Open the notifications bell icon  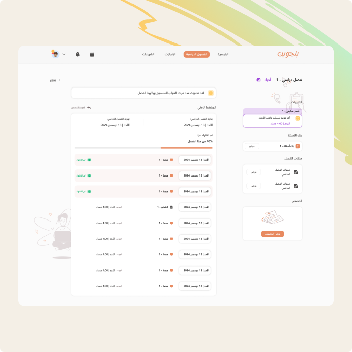click(78, 54)
